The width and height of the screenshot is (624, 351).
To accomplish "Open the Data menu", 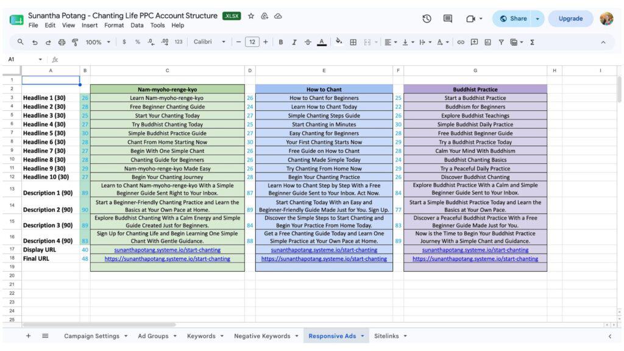I will click(x=137, y=25).
